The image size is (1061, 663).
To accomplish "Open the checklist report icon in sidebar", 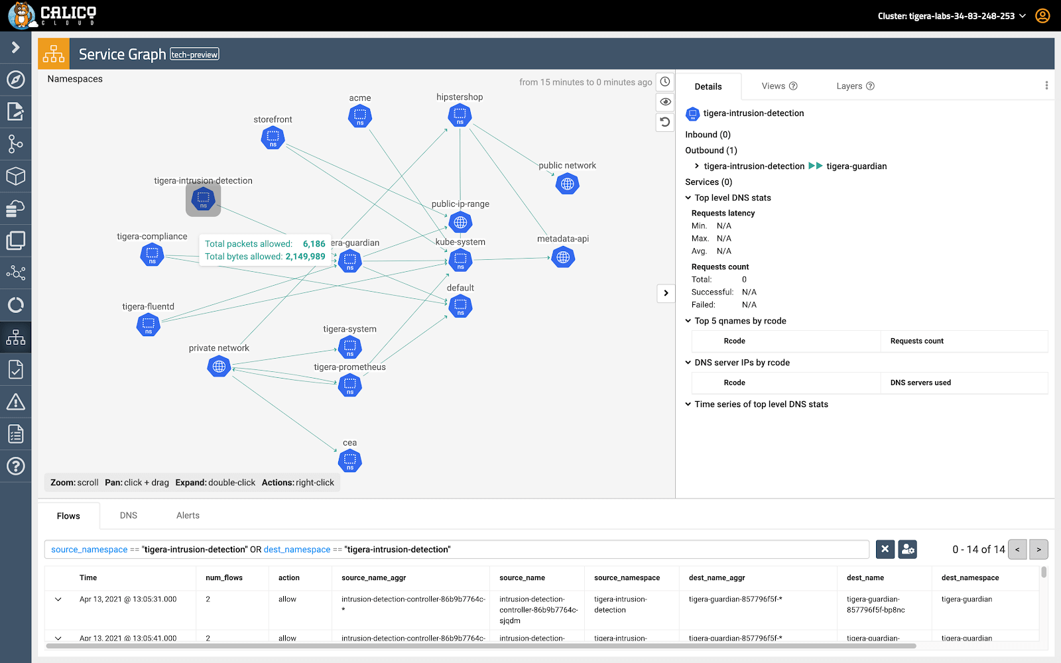I will tap(15, 434).
